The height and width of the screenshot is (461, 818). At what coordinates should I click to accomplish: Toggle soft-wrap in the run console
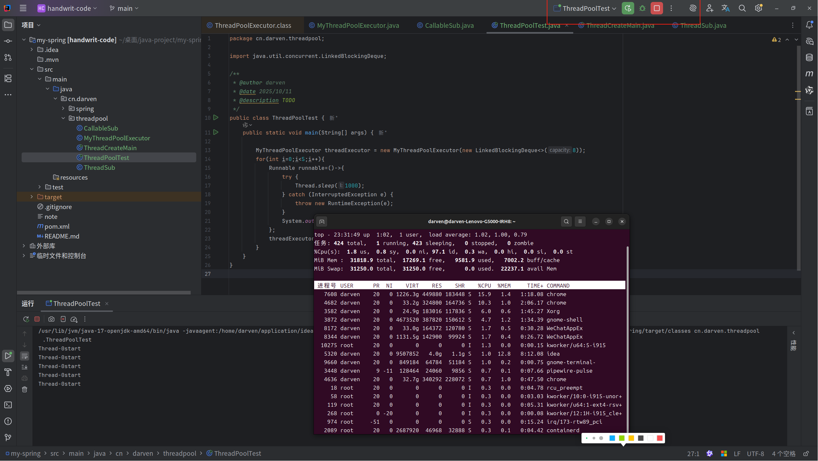(25, 356)
